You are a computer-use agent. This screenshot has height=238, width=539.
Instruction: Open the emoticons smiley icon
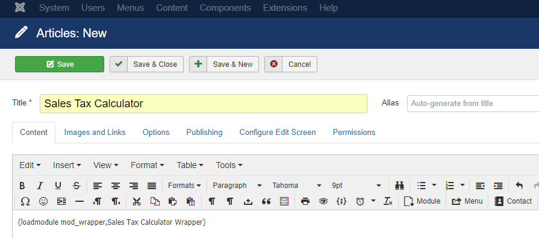pyautogui.click(x=43, y=201)
